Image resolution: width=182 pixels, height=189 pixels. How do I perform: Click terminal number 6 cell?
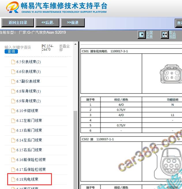(90, 131)
